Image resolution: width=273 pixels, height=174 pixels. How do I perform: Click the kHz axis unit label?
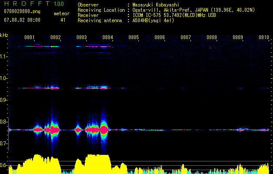4,35
